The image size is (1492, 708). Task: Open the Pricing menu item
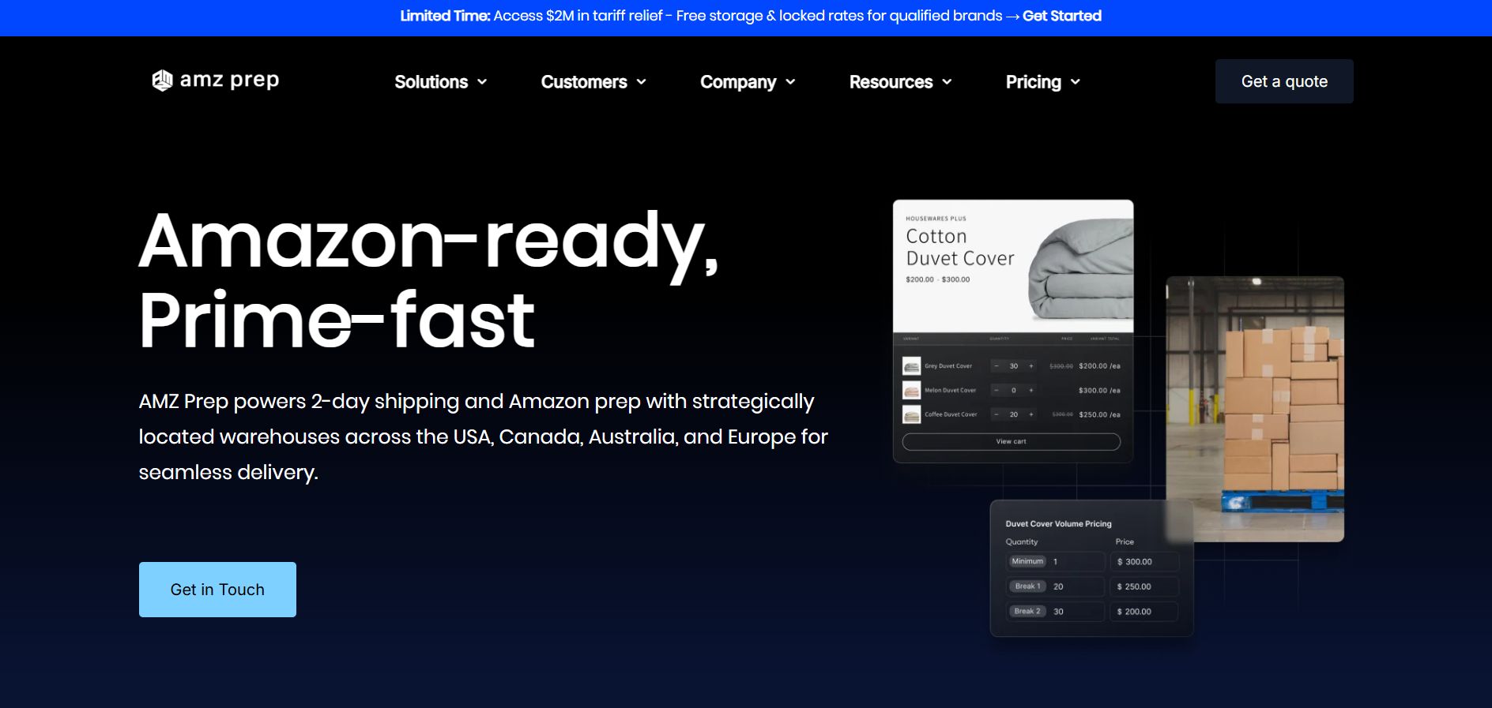pyautogui.click(x=1033, y=82)
